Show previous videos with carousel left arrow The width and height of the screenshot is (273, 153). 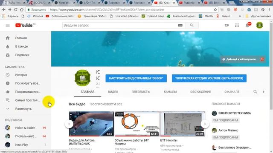(x=69, y=124)
